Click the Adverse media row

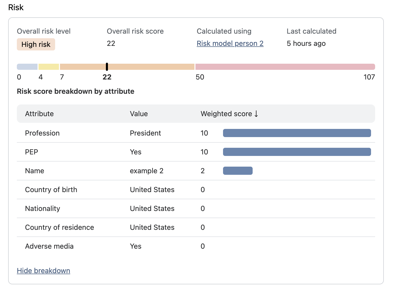pos(49,246)
